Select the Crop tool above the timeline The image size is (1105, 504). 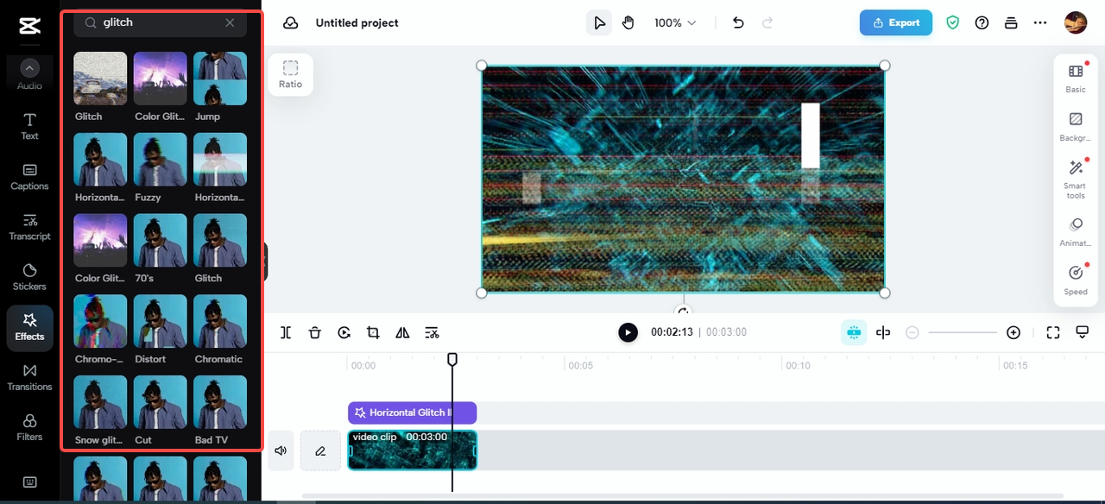tap(373, 332)
